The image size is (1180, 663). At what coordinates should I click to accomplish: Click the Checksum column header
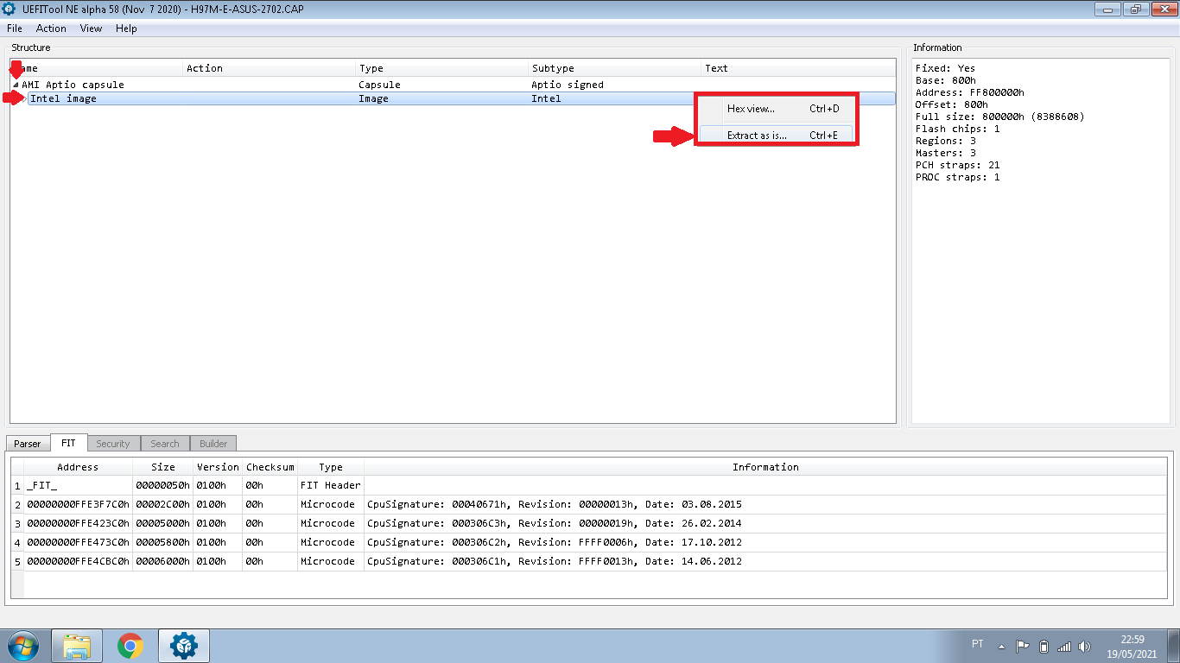tap(270, 467)
